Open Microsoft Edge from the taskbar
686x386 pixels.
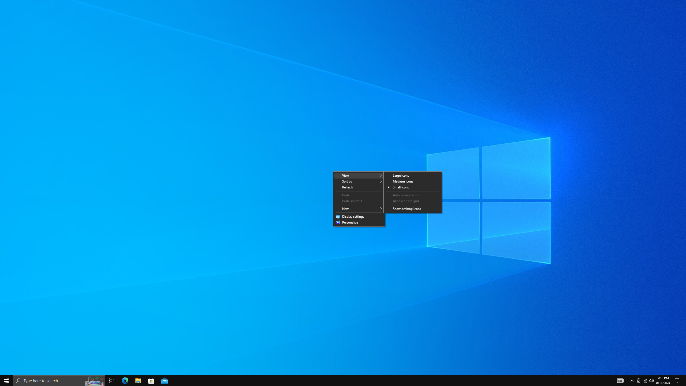click(125, 380)
